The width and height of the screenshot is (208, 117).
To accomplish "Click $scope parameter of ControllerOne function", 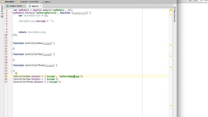I will pyautogui.click(x=47, y=43).
